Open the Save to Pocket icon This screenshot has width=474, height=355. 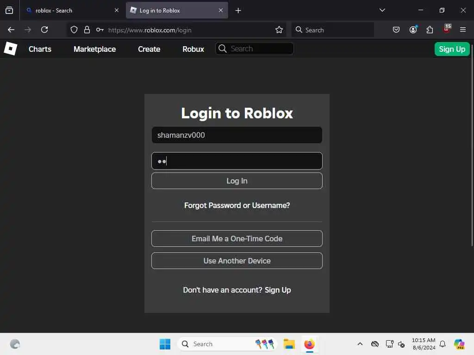pyautogui.click(x=396, y=30)
